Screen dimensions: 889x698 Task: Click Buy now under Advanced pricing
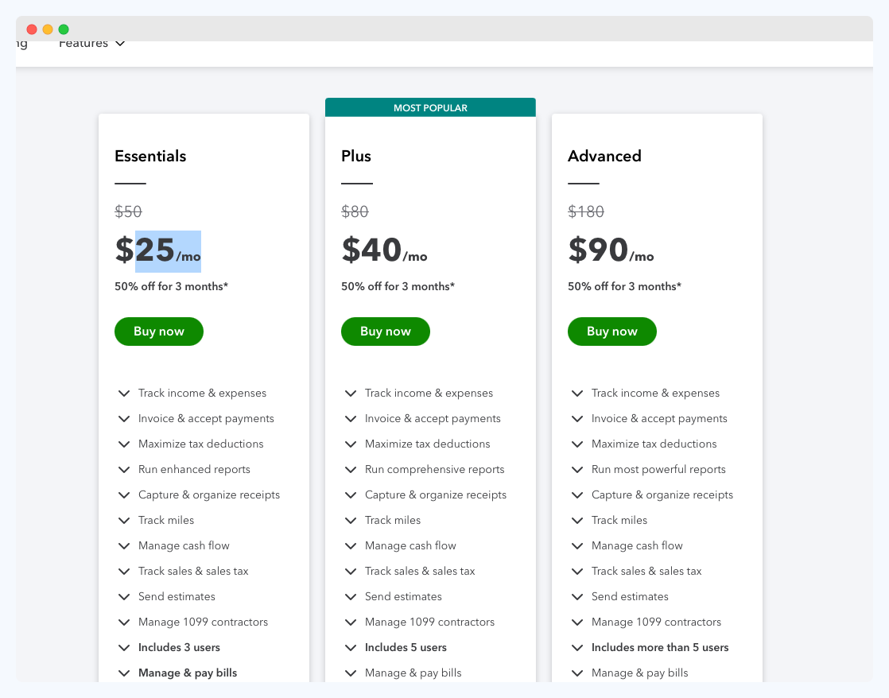click(611, 332)
